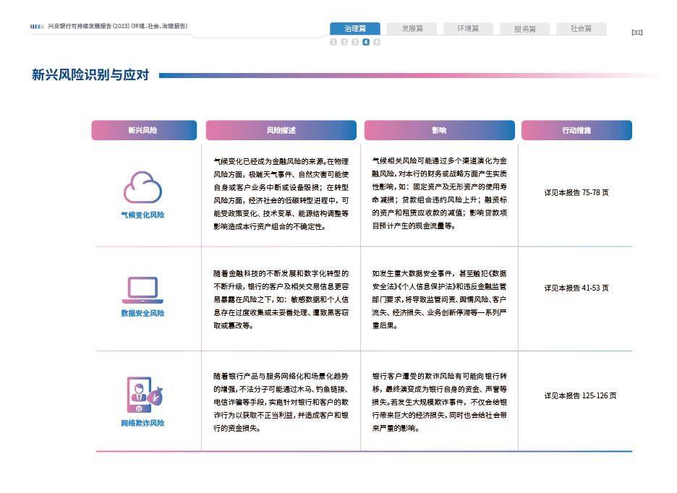Select the 社会篇 tab
Image resolution: width=677 pixels, height=493 pixels.
pos(581,29)
